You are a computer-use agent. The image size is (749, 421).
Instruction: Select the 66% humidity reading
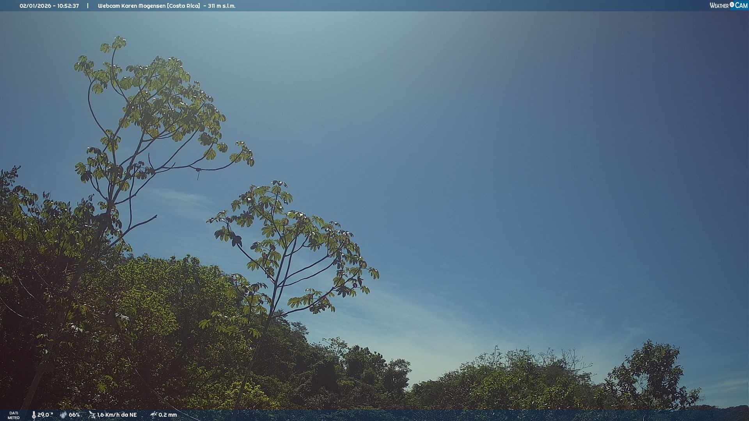[x=74, y=415]
